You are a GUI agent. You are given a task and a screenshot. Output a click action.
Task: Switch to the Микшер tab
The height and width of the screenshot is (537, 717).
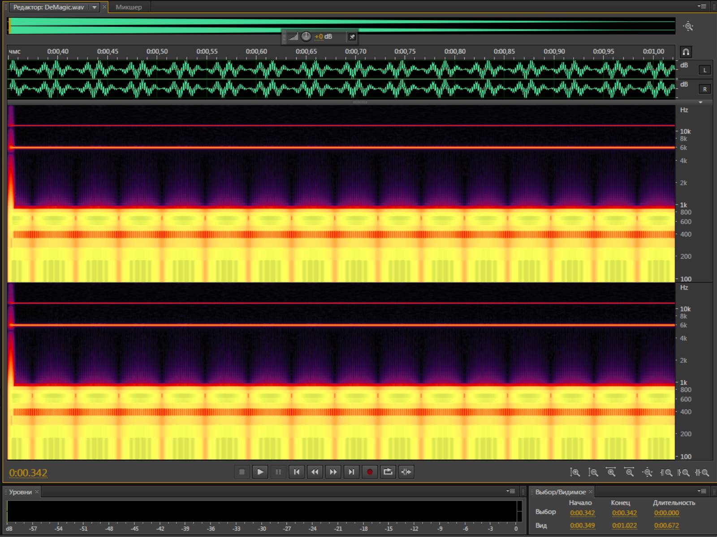click(x=129, y=7)
